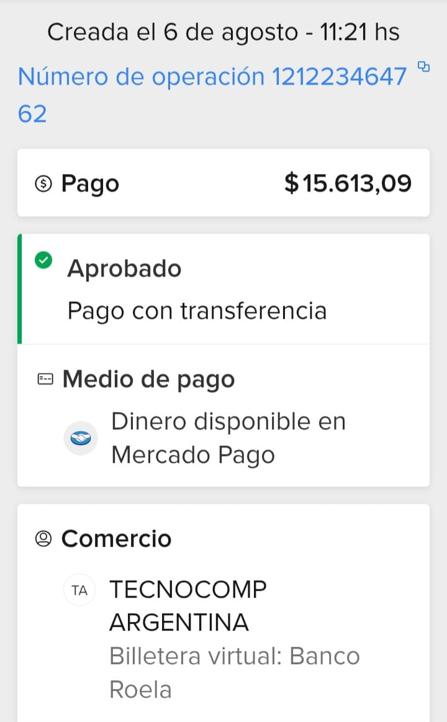
Task: Select the payment amount $15.613,09
Action: 348,184
